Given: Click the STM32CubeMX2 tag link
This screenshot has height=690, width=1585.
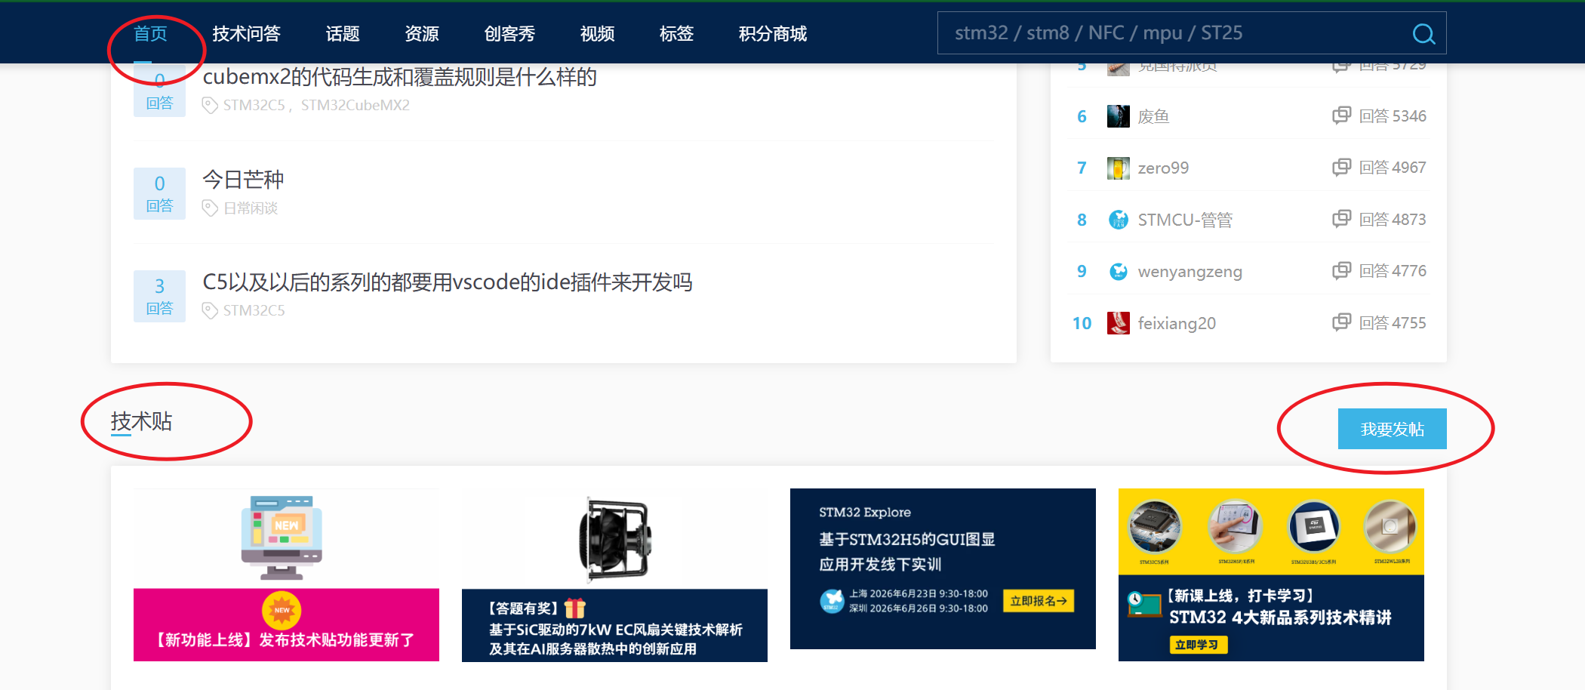Looking at the screenshot, I should click(x=355, y=106).
